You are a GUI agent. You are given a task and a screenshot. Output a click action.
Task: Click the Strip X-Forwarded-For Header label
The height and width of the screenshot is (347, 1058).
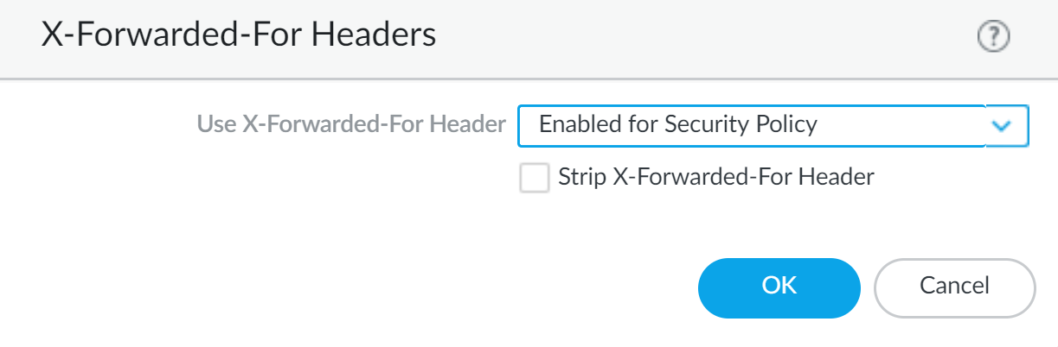click(x=716, y=178)
